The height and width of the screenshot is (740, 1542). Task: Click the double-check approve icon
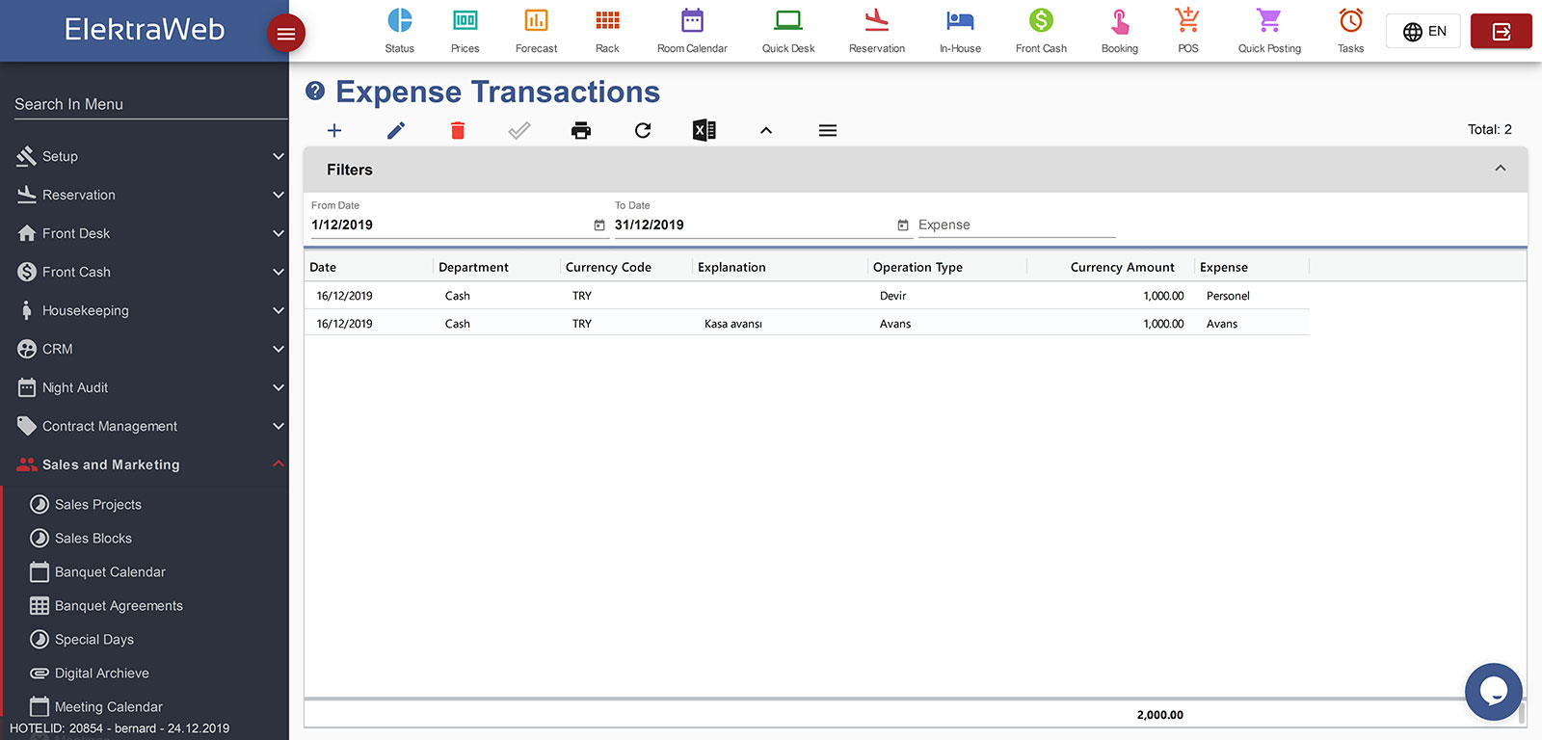coord(519,130)
